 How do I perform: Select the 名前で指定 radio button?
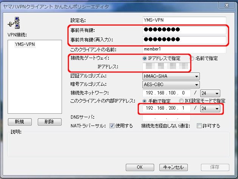(x=192, y=59)
